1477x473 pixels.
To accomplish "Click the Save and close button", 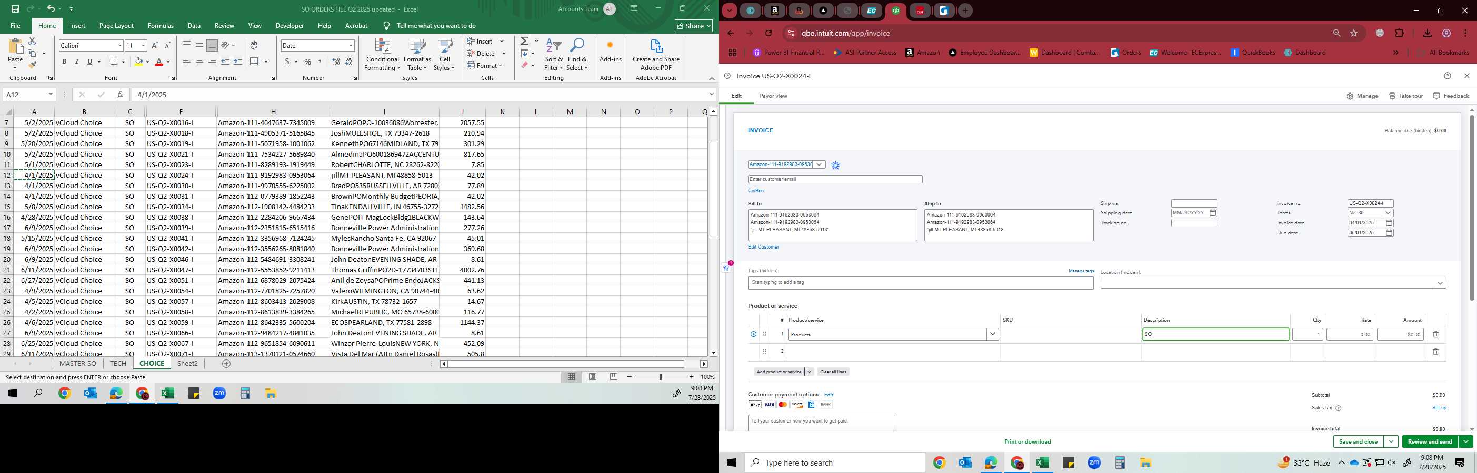I will pos(1358,441).
